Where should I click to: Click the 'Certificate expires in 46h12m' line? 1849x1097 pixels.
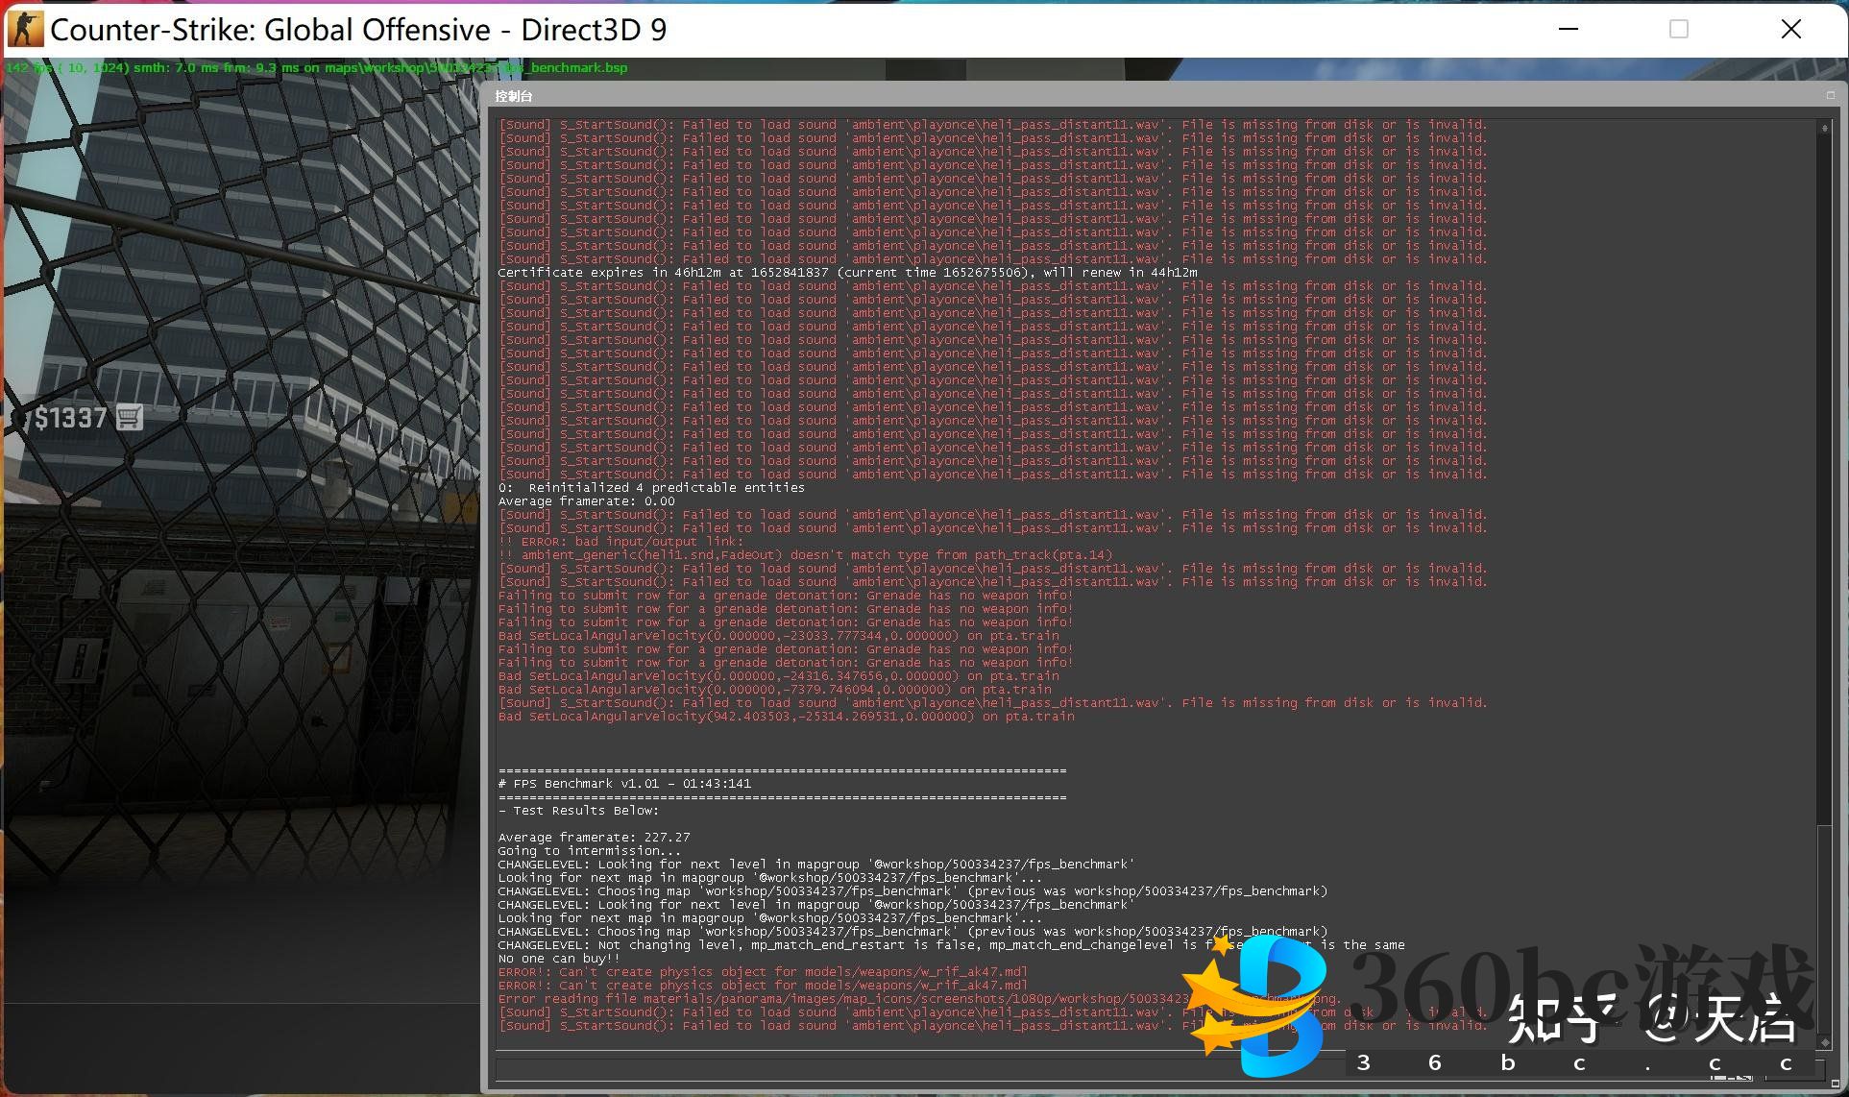[845, 272]
